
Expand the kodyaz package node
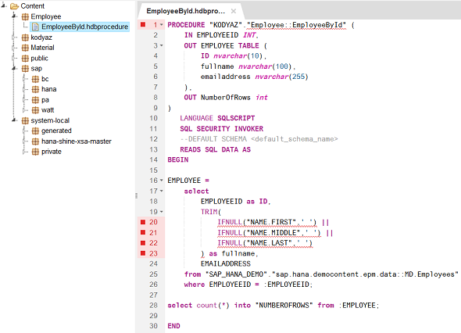tap(14, 38)
